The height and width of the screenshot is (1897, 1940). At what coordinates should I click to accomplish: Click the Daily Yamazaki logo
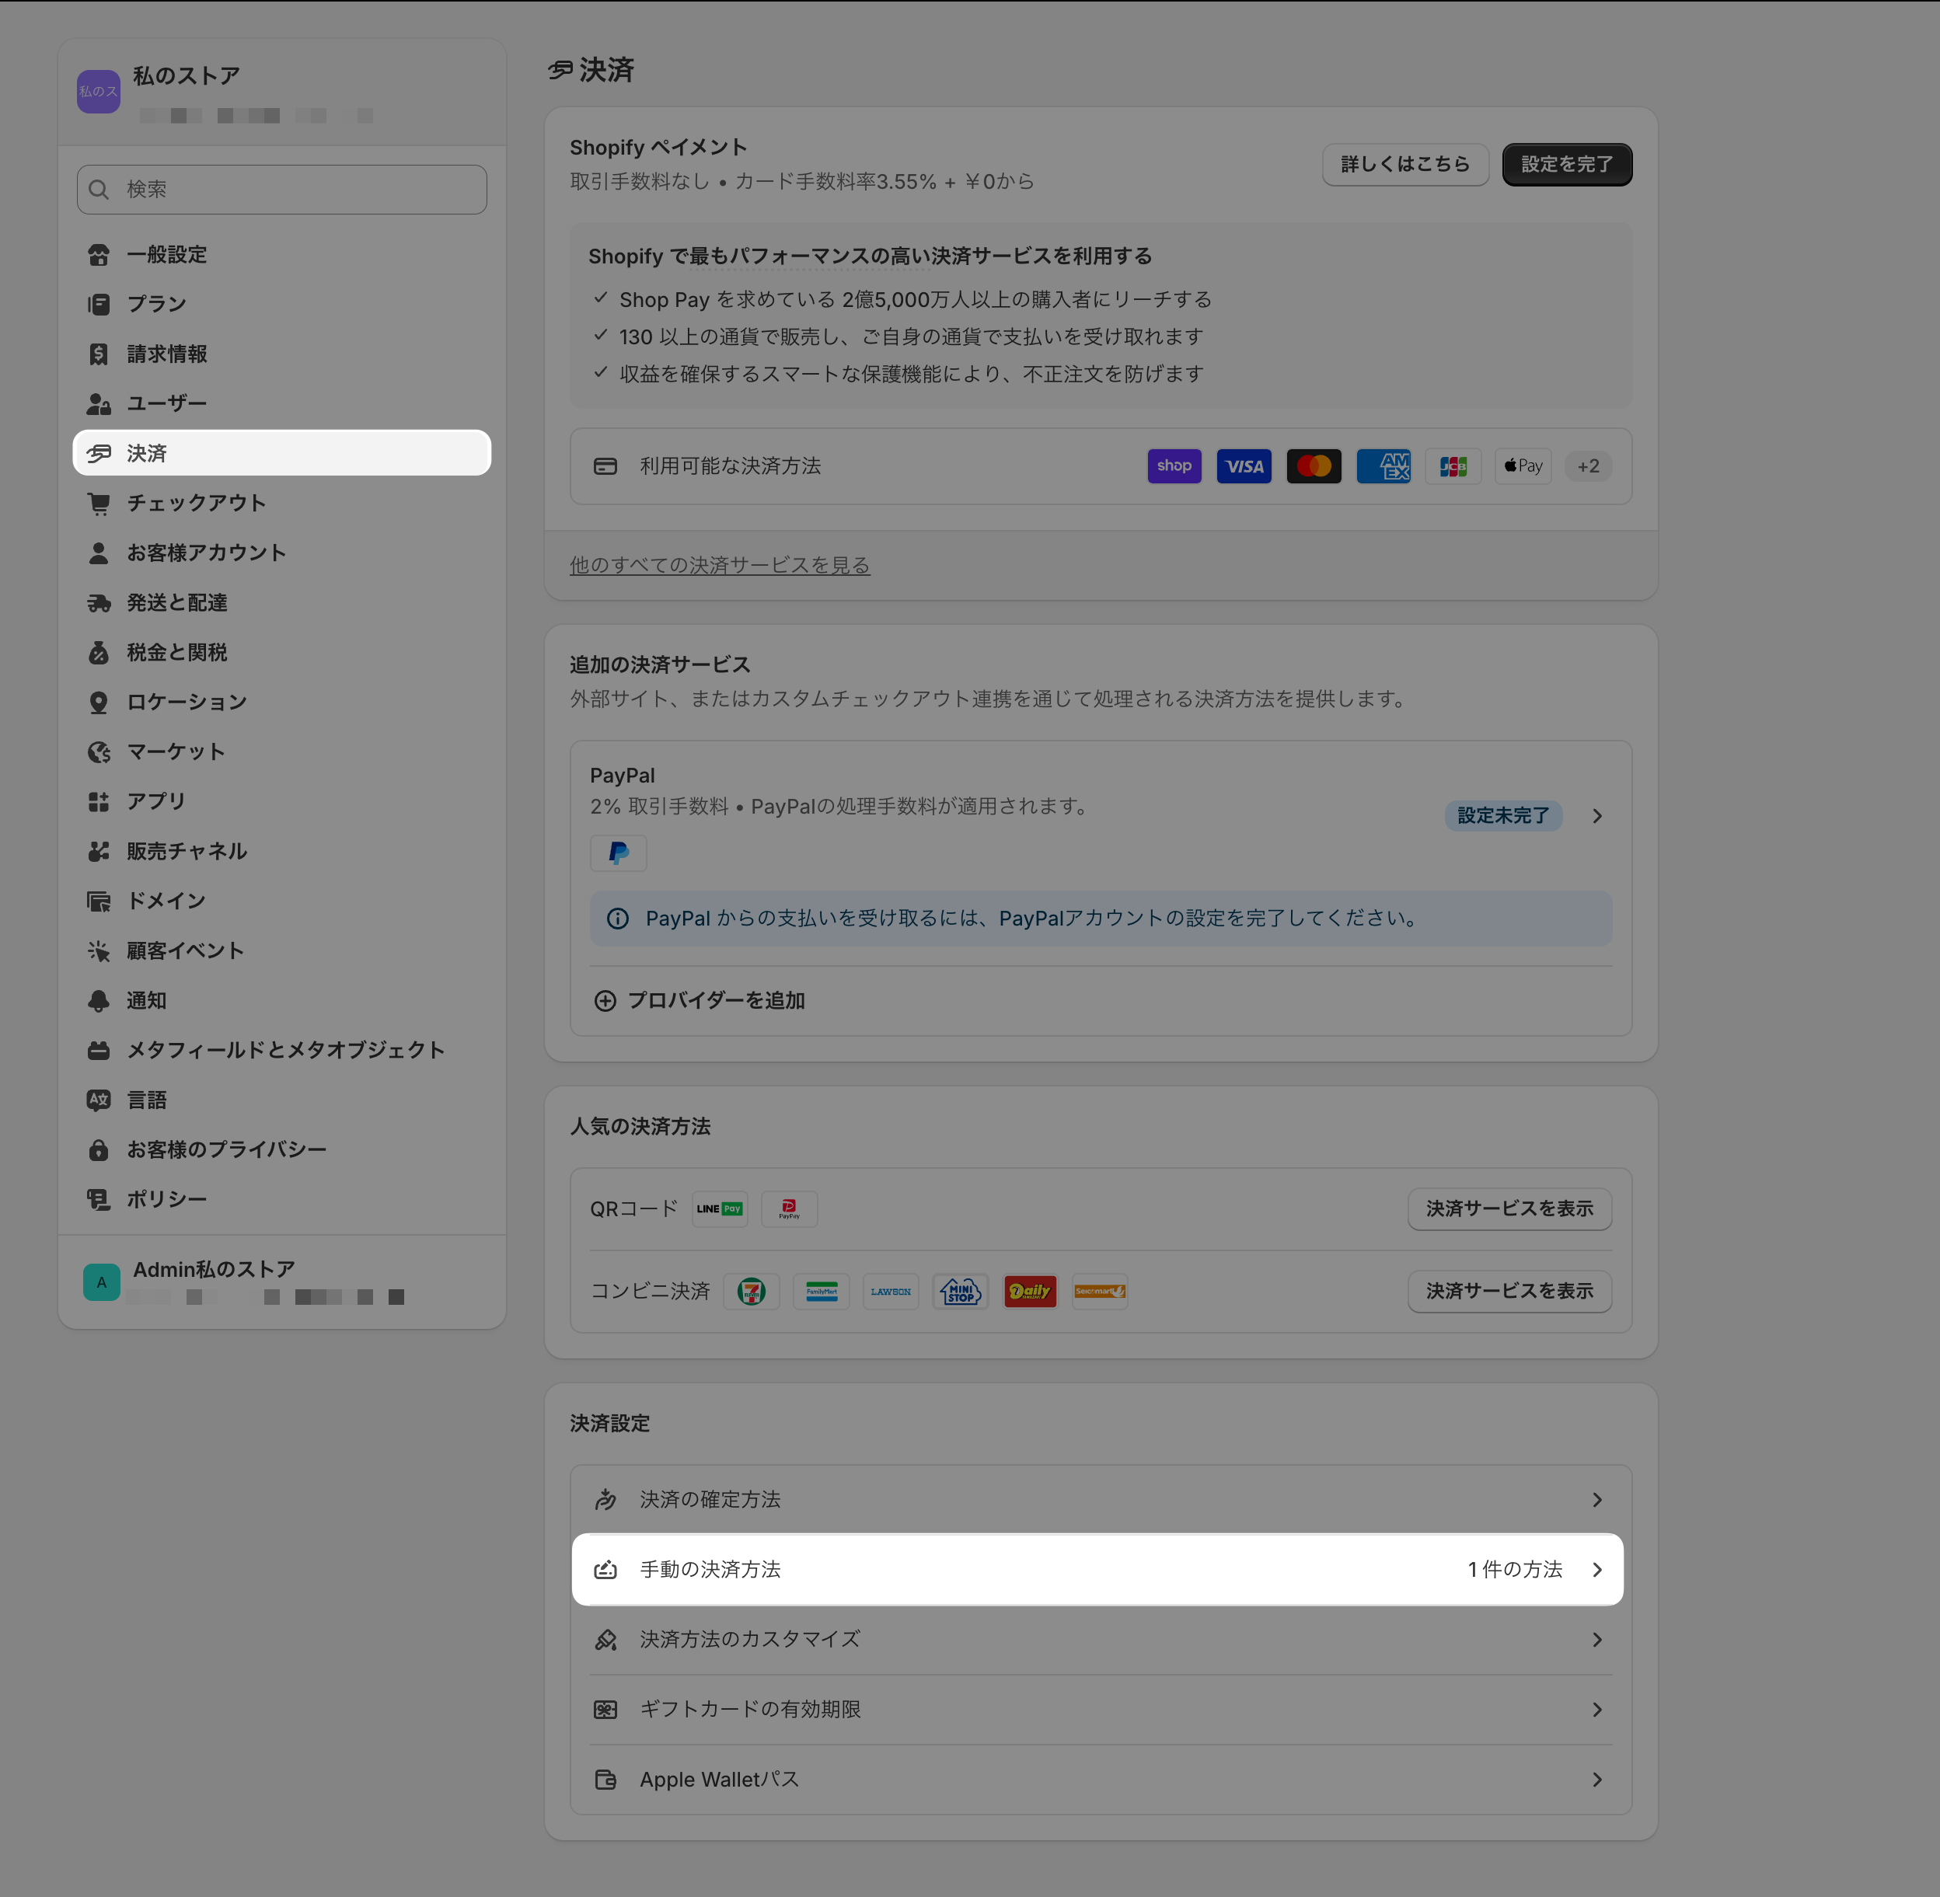click(x=1031, y=1292)
